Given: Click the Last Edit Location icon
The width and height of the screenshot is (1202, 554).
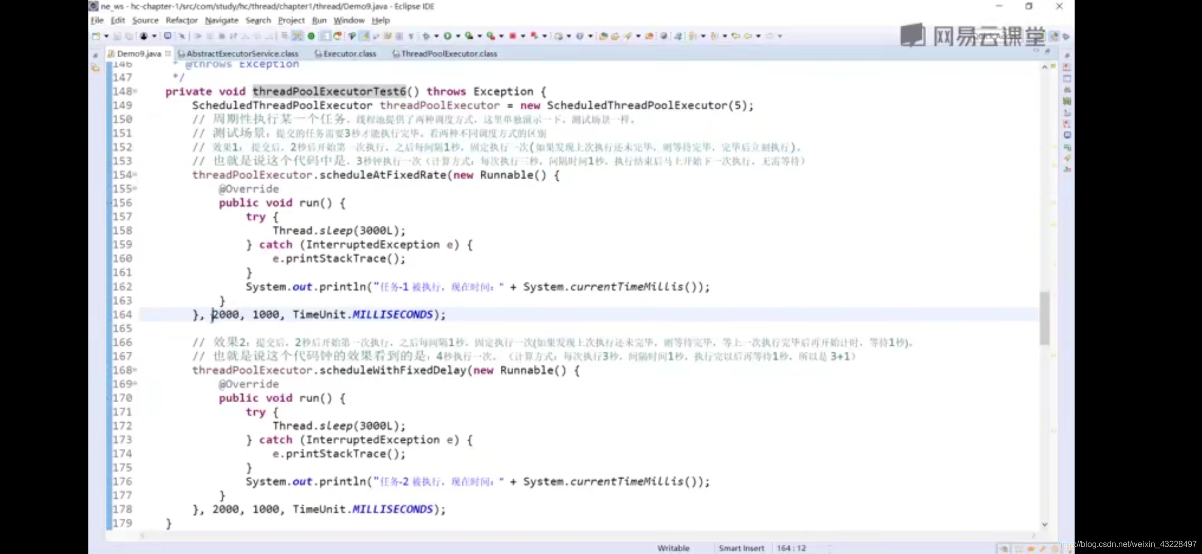Looking at the screenshot, I should [736, 36].
